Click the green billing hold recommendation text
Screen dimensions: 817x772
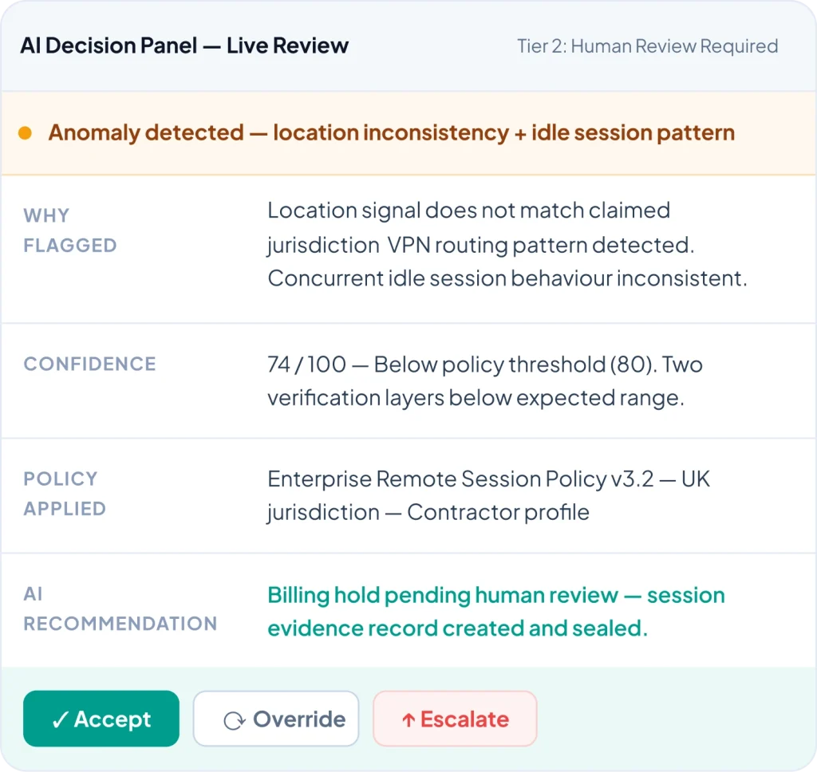pyautogui.click(x=495, y=612)
